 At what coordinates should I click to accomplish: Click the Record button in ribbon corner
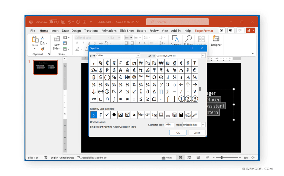(221, 30)
